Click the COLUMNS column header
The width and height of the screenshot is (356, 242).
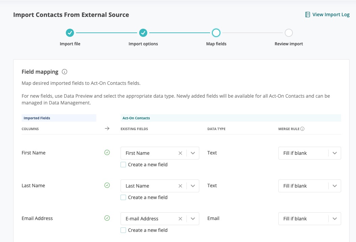[30, 129]
